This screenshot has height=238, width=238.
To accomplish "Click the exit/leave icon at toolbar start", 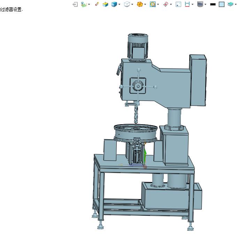I will click(75, 4).
